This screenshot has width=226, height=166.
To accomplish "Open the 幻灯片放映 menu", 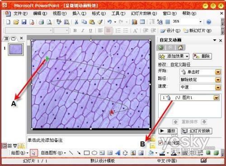I will pyautogui.click(x=144, y=14).
